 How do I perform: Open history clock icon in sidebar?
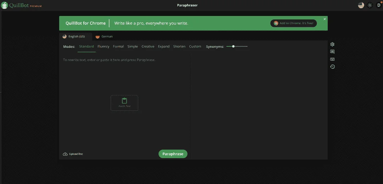click(x=332, y=67)
